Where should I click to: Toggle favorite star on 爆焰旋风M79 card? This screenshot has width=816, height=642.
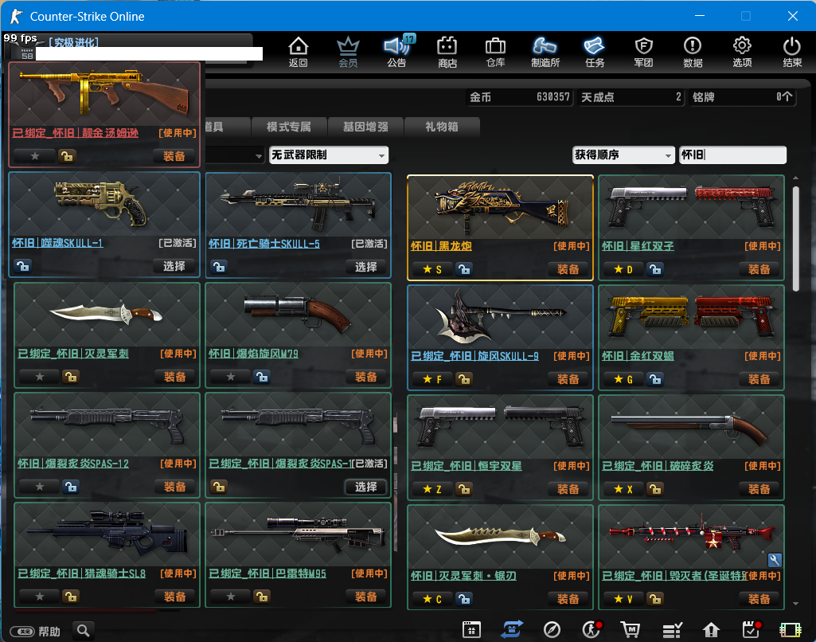[x=231, y=377]
